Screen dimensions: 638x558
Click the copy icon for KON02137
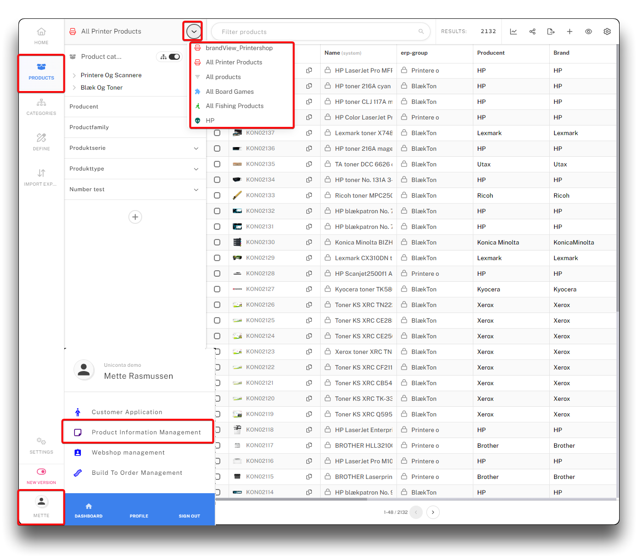(309, 133)
